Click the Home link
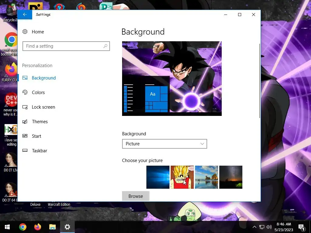The width and height of the screenshot is (311, 233). click(x=38, y=32)
